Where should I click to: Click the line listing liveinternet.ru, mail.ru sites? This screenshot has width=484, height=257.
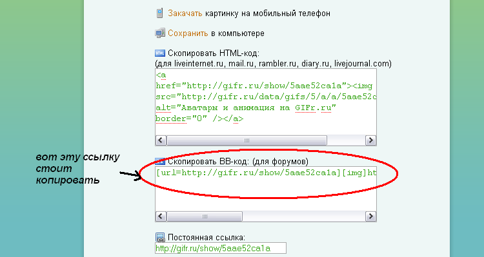tap(273, 64)
